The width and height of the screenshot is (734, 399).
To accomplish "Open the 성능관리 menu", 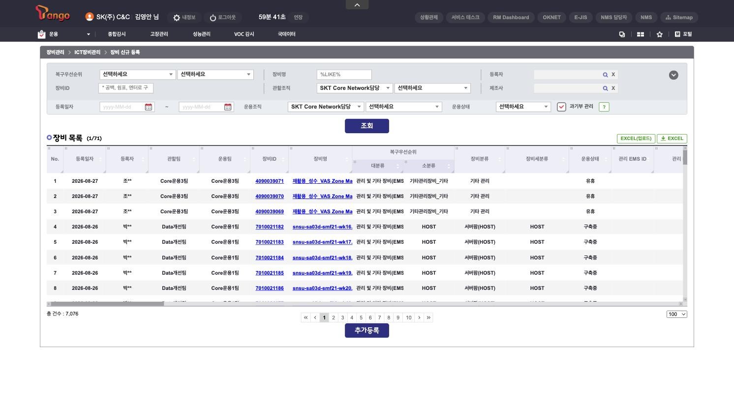I will coord(202,34).
